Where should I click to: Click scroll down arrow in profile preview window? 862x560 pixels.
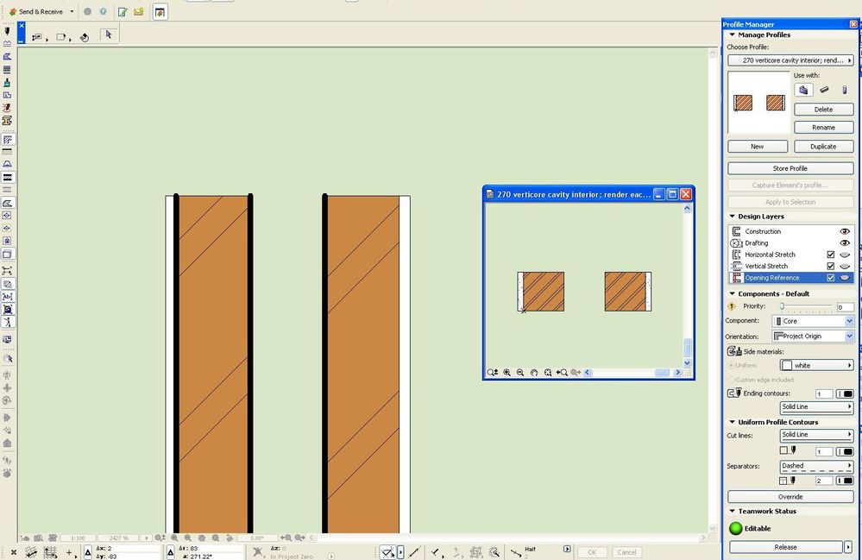click(x=687, y=363)
